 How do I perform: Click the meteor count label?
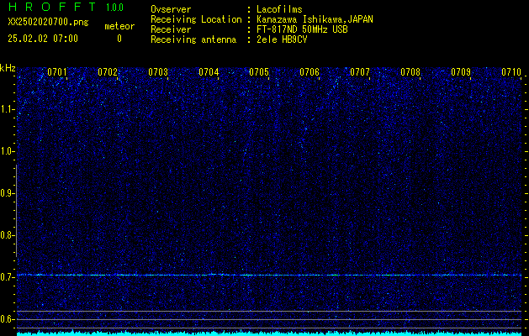119,26
